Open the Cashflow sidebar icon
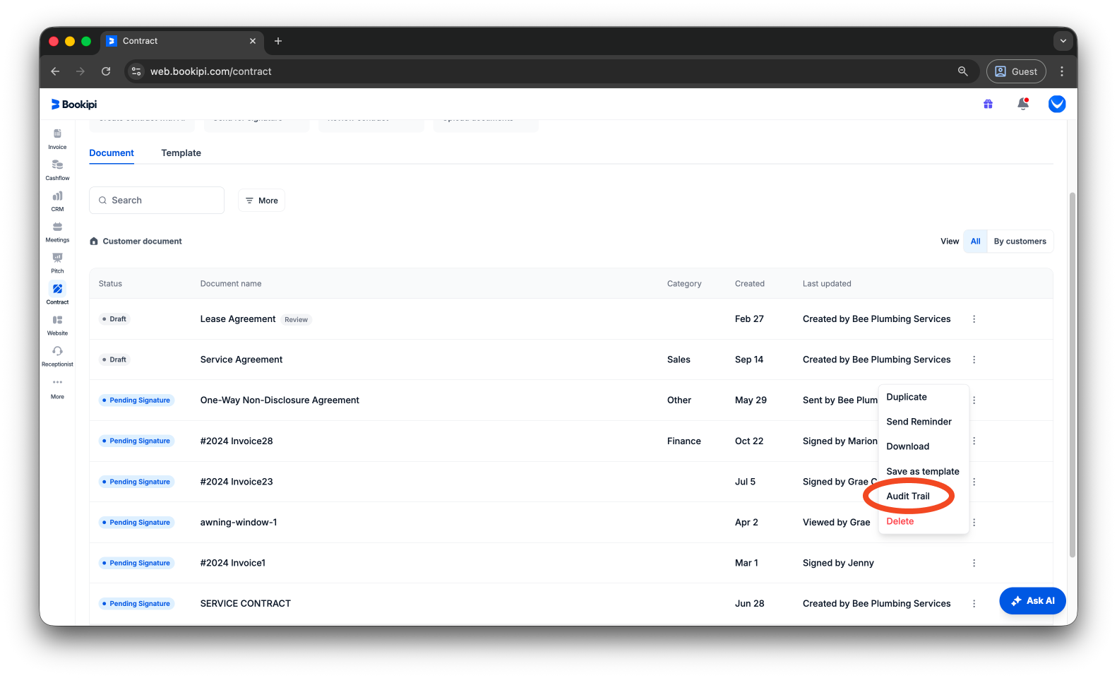 [57, 170]
